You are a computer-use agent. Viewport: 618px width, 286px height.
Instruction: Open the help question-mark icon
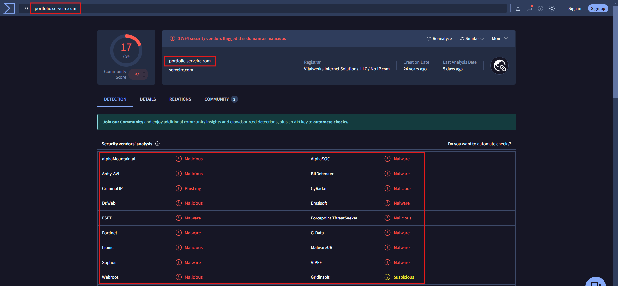[x=540, y=9]
